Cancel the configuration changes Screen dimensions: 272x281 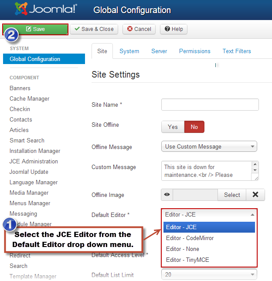(139, 29)
